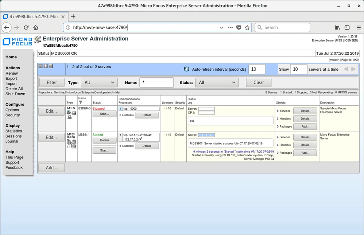The image size is (364, 235).
Task: Open Firefox home page icon
Action: (x=36, y=28)
